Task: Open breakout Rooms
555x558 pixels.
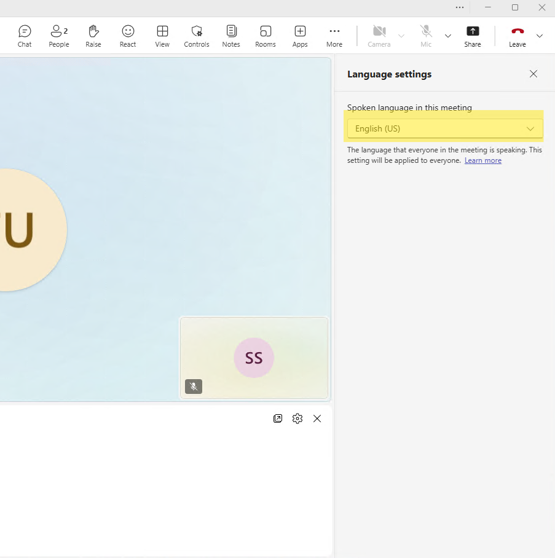Action: click(266, 36)
